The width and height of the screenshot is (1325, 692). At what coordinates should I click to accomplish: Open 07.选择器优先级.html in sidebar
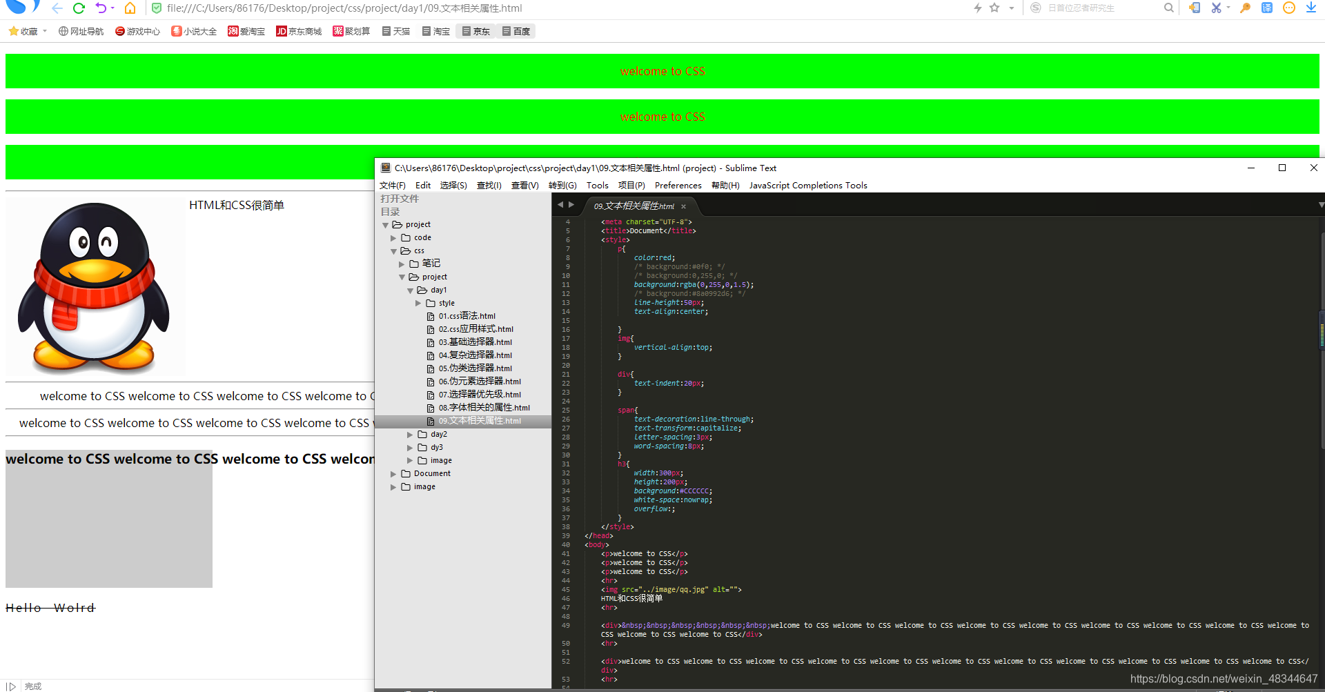click(x=480, y=395)
